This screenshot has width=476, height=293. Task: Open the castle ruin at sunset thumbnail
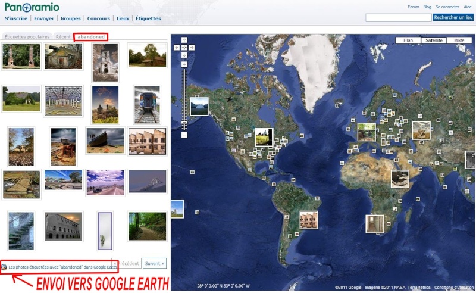105,105
